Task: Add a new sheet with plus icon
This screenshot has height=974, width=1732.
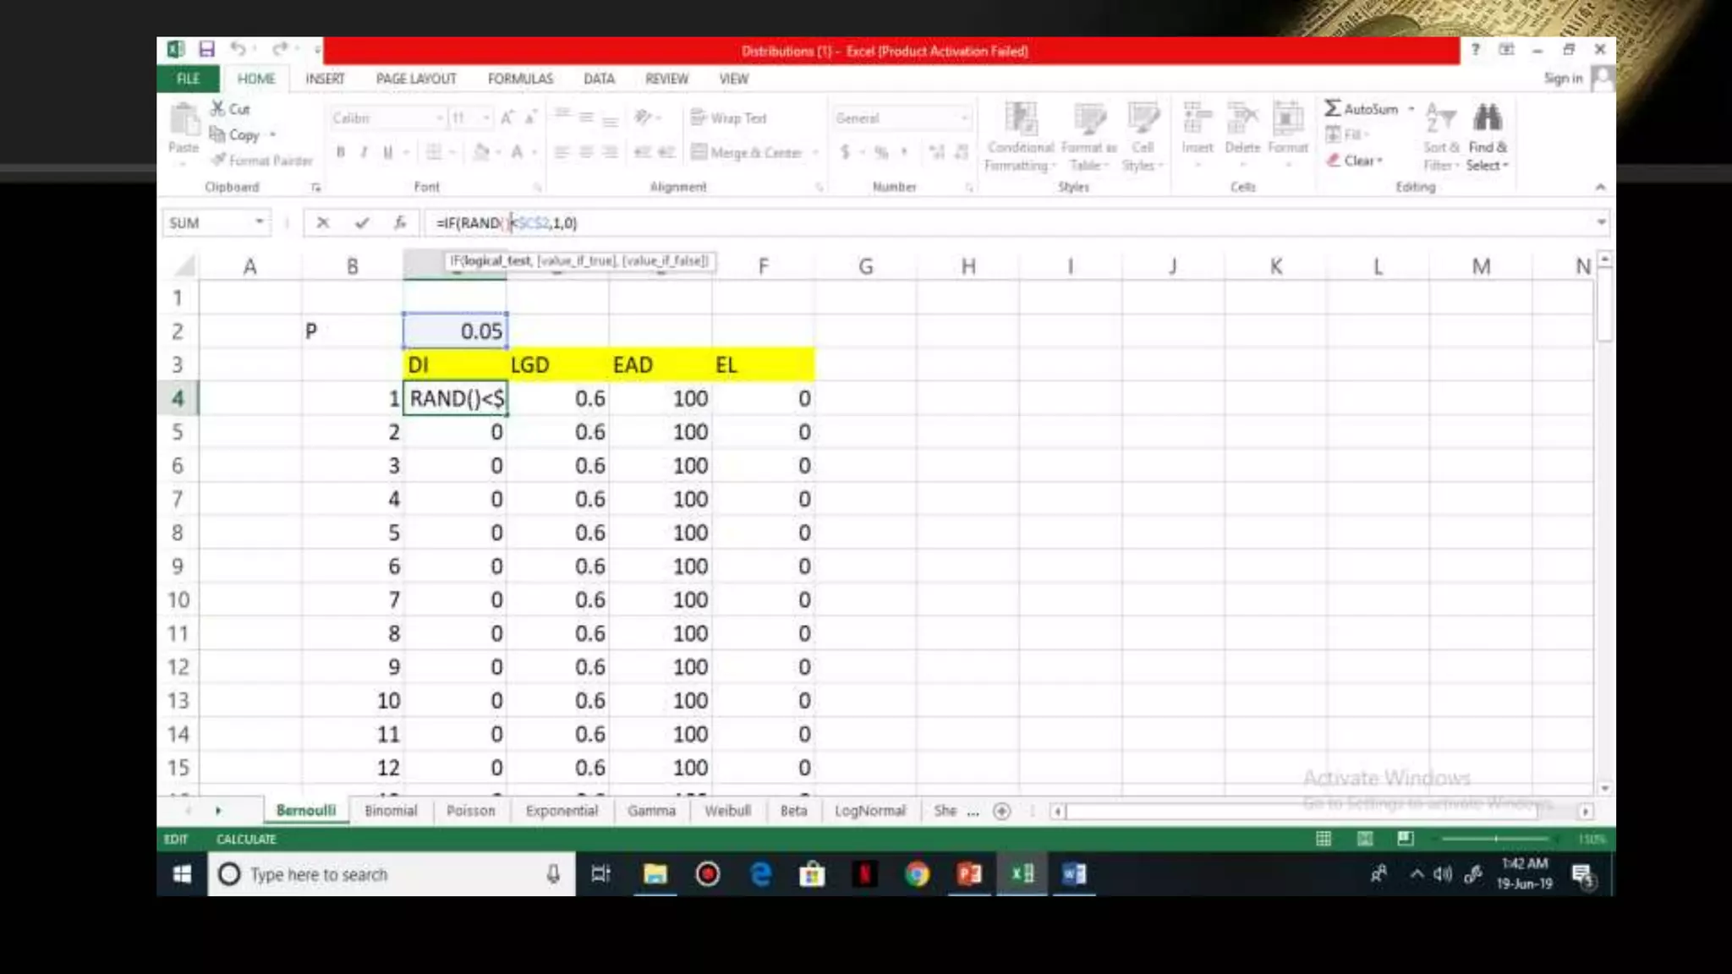Action: [x=1001, y=812]
